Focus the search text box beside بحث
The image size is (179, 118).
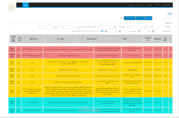point(162,18)
